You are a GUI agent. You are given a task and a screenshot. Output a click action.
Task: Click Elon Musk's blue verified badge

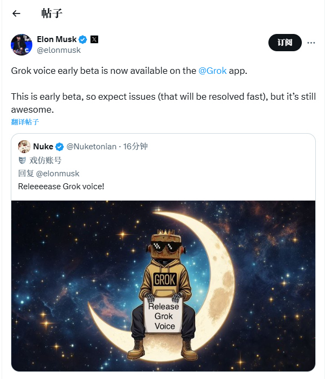click(x=83, y=39)
